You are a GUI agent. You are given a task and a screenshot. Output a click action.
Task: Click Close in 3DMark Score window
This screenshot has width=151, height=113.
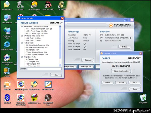tap(135, 89)
